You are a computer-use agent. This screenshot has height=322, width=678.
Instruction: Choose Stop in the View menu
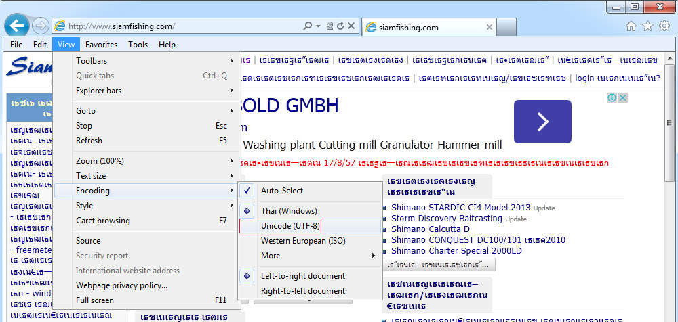click(146, 126)
